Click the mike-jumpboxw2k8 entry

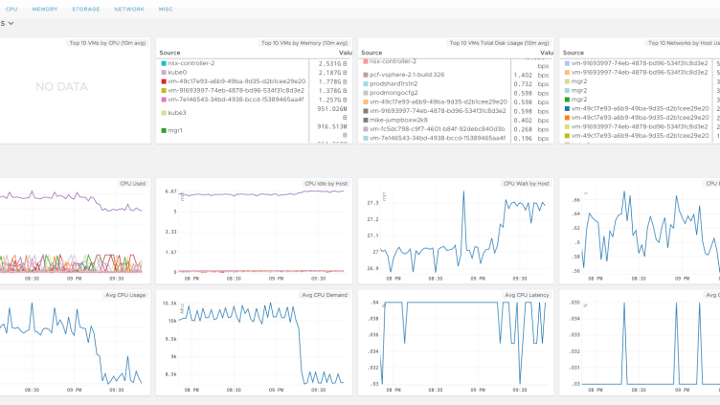click(400, 119)
